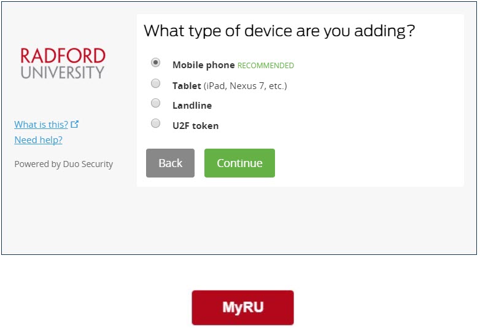Click the Landline option label
The width and height of the screenshot is (480, 328).
192,106
